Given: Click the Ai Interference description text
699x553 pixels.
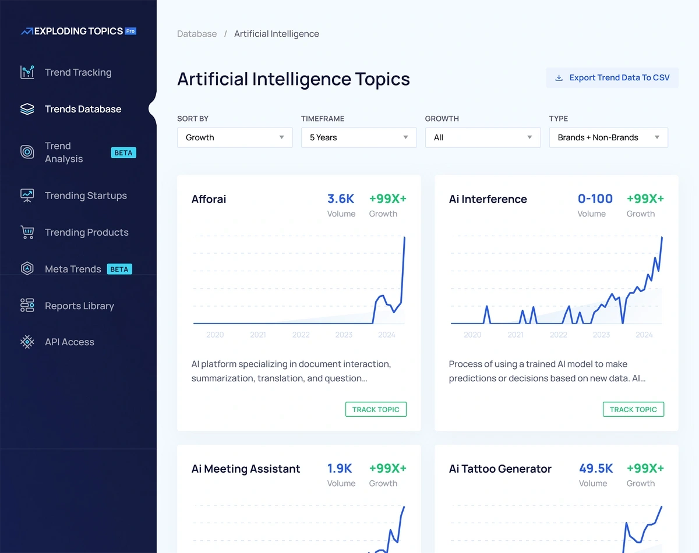Looking at the screenshot, I should point(547,371).
